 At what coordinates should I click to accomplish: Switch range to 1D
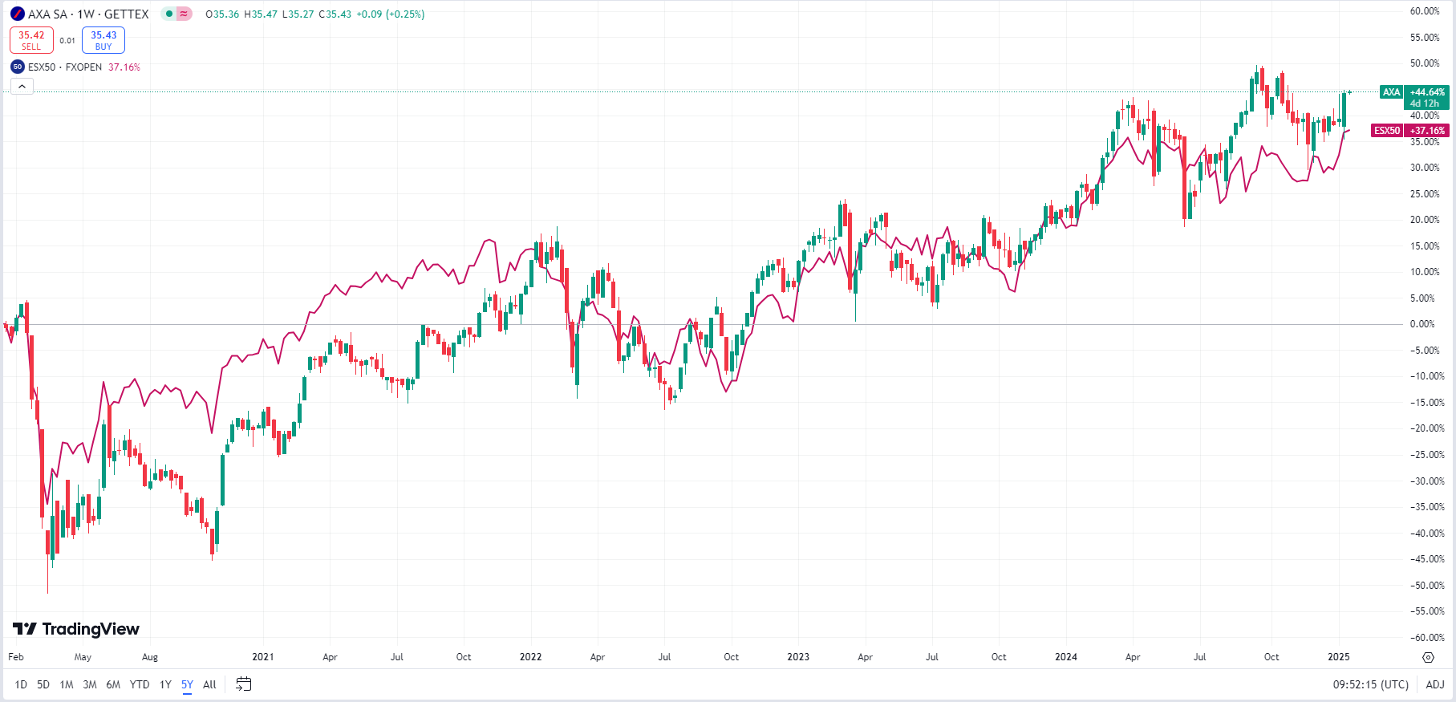pyautogui.click(x=21, y=684)
